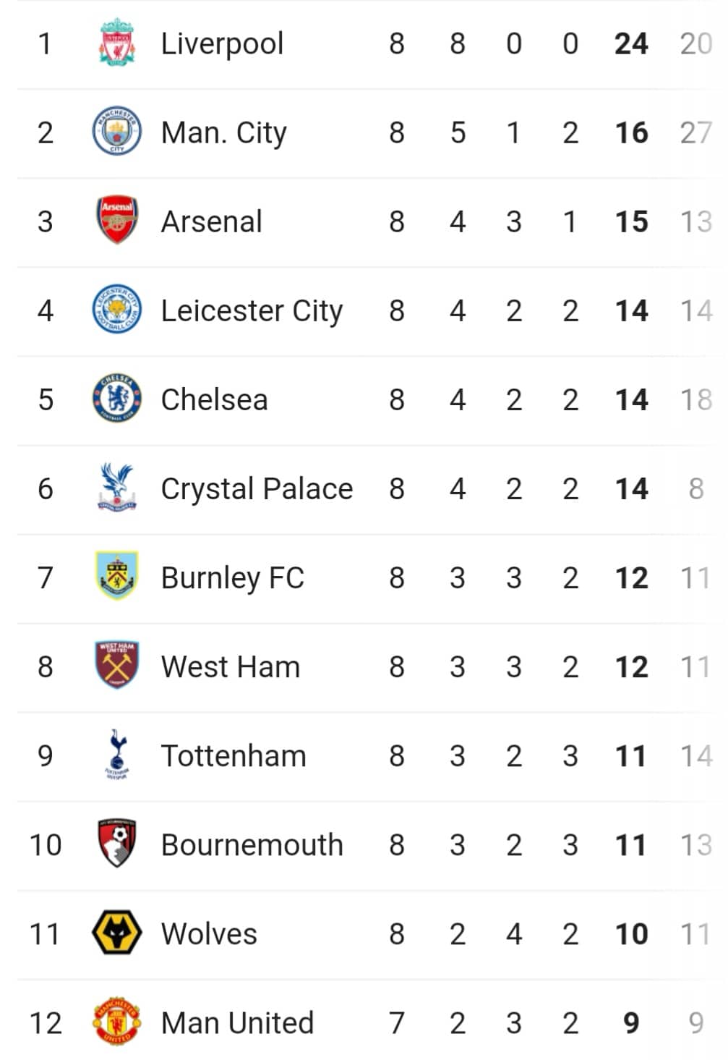Select the Chelsea lion crest
Image resolution: width=728 pixels, height=1060 pixels.
[x=116, y=399]
